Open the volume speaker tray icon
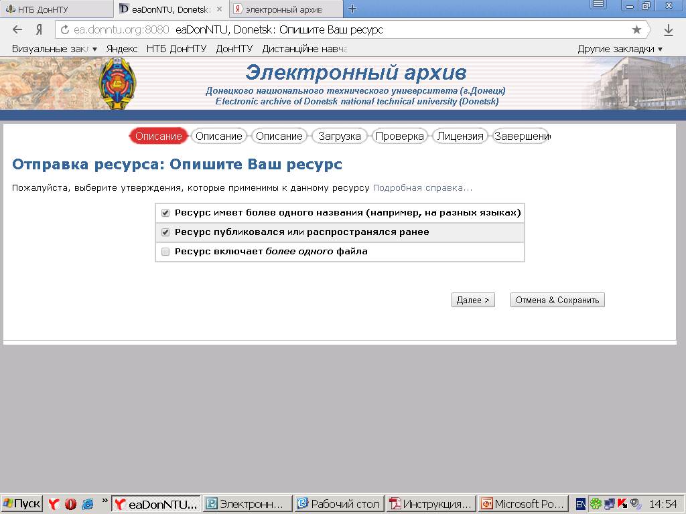 (636, 504)
